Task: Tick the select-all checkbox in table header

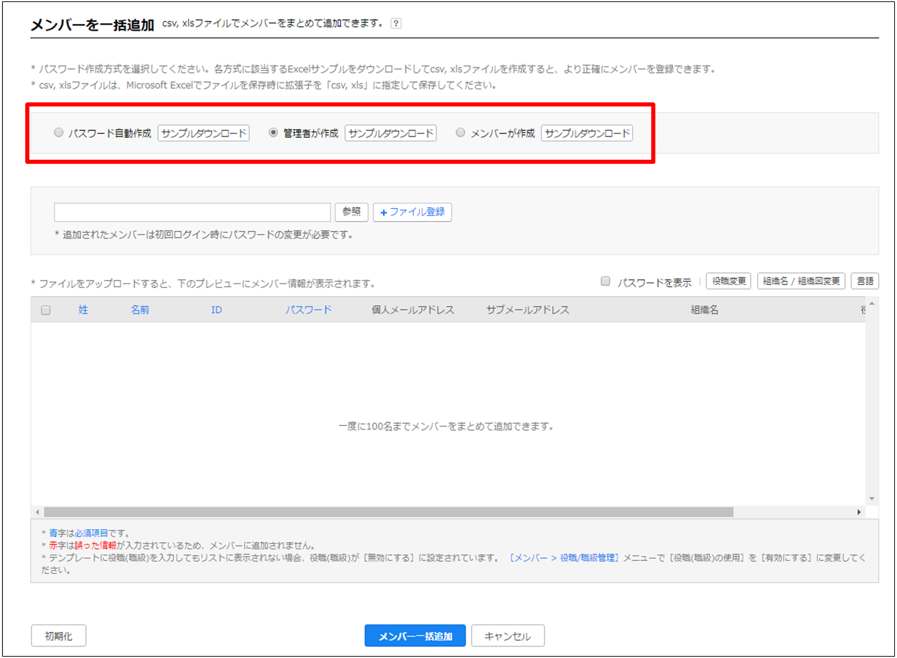Action: click(x=46, y=310)
